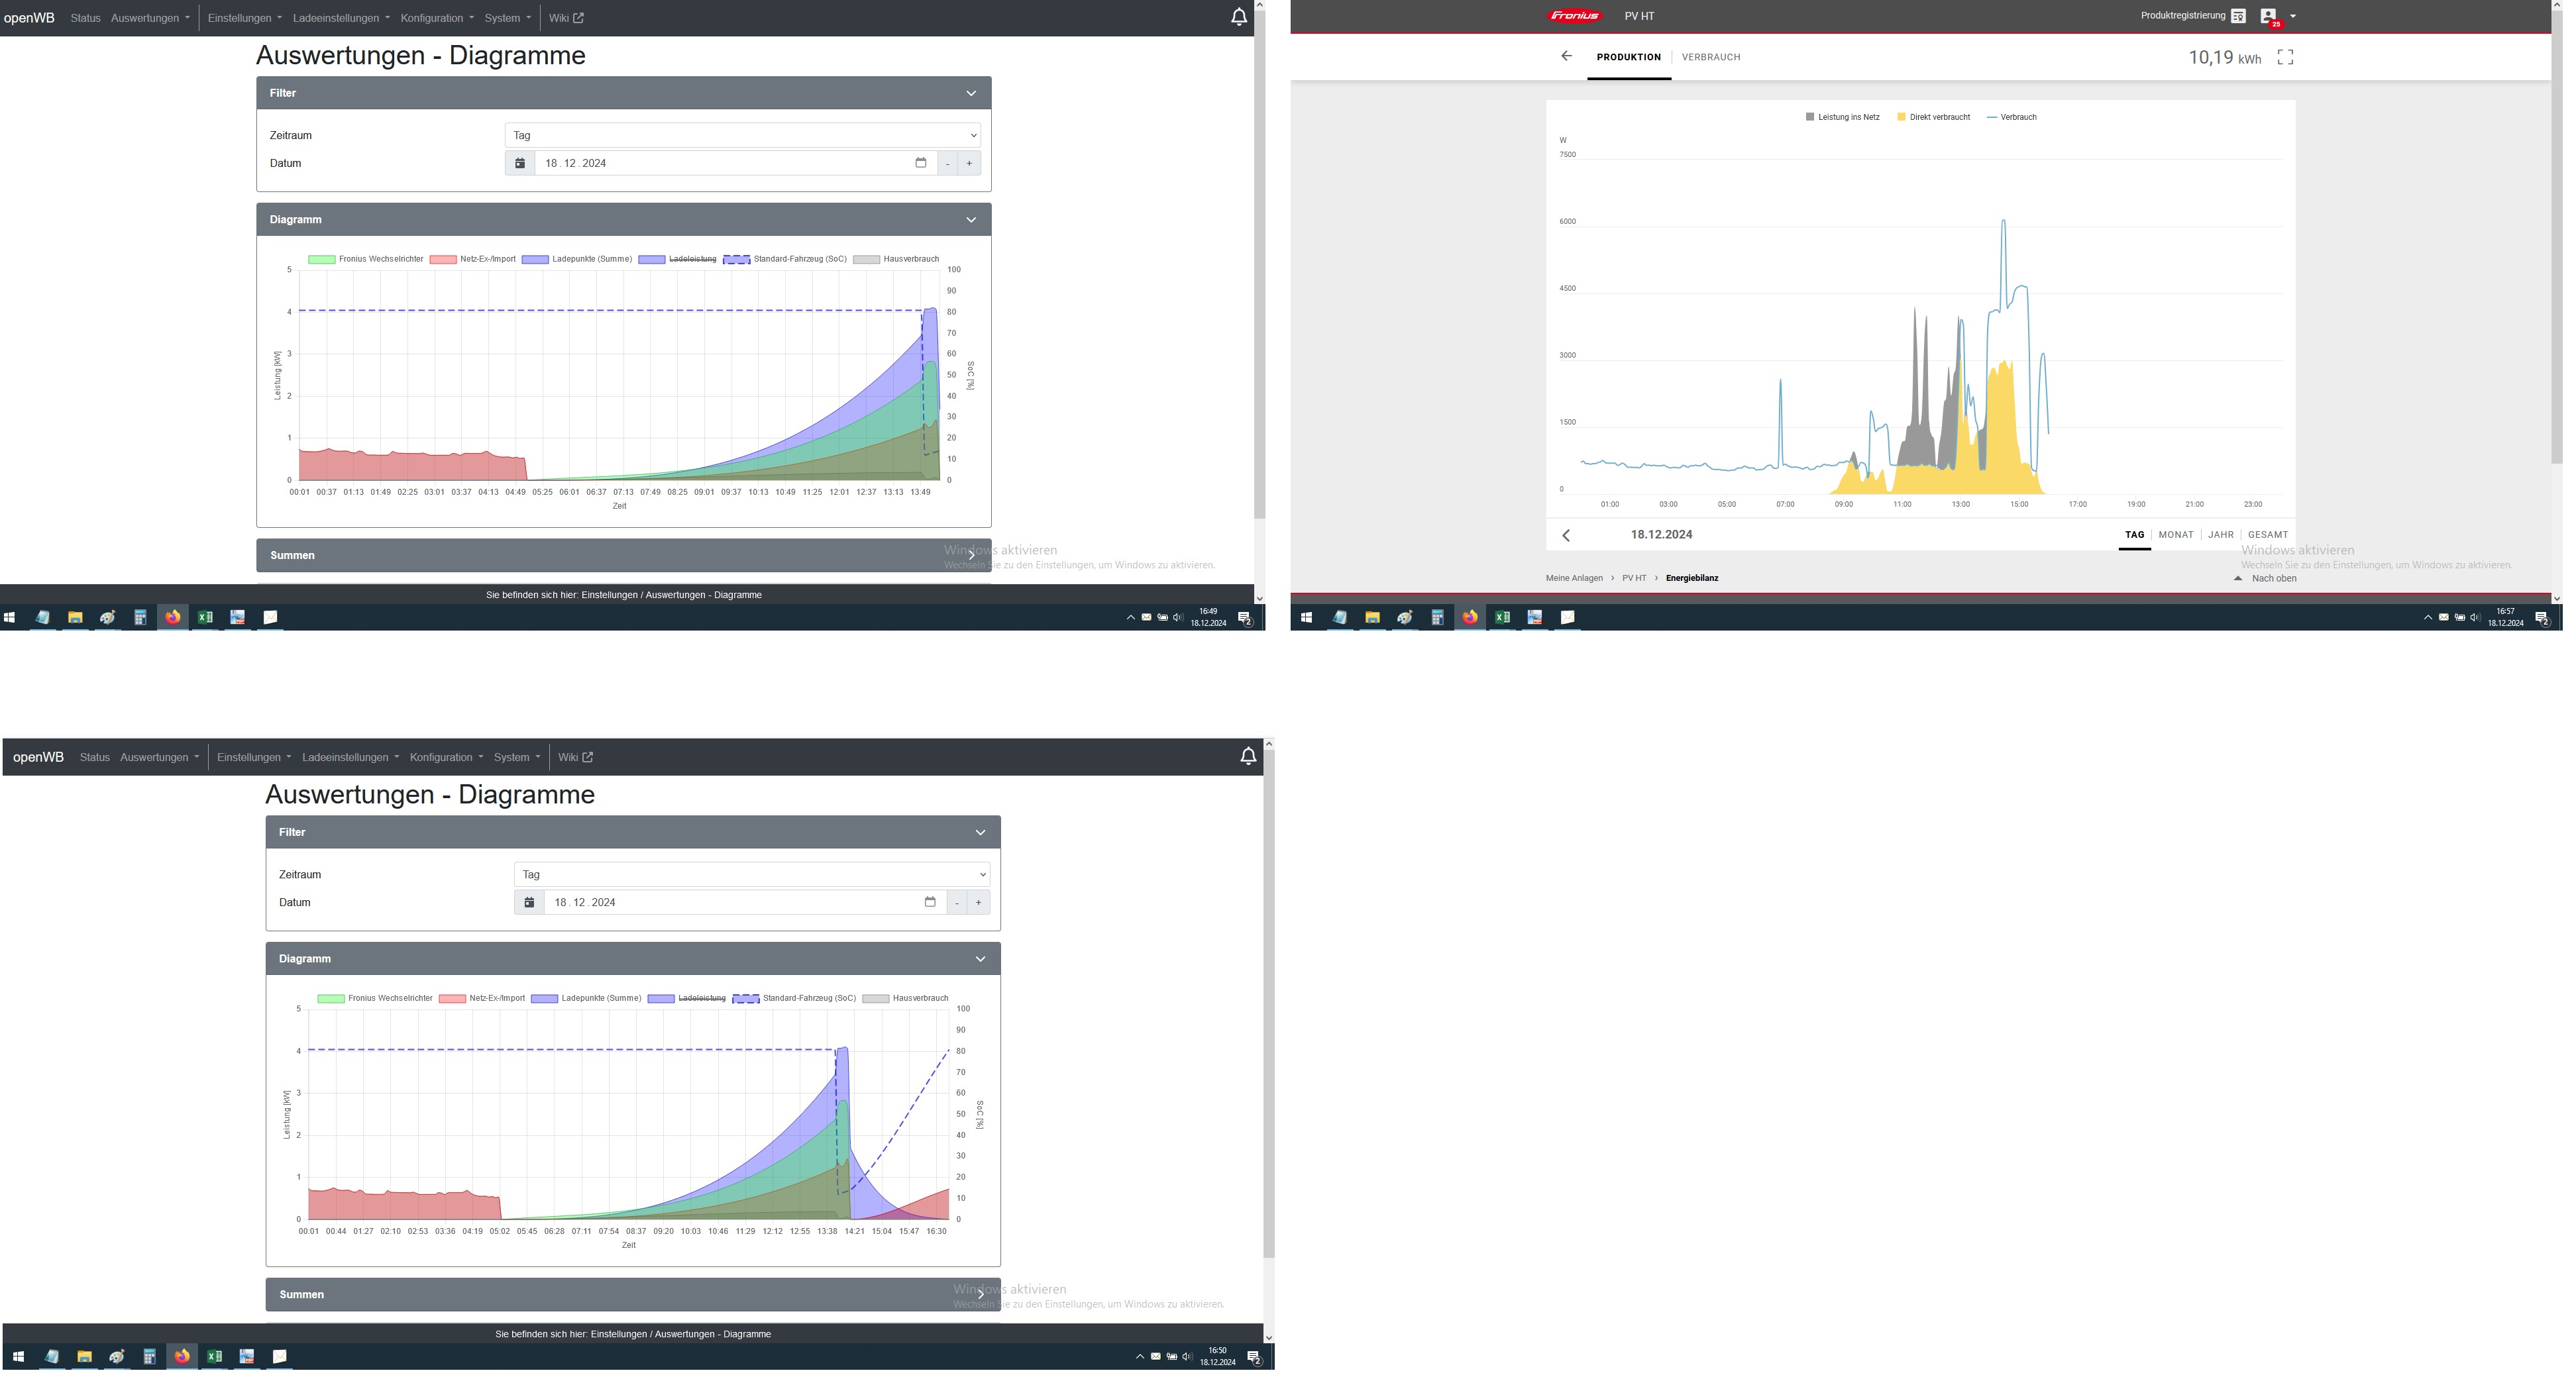
Task: Collapse the Filter panel in upper openWB window
Action: coord(970,93)
